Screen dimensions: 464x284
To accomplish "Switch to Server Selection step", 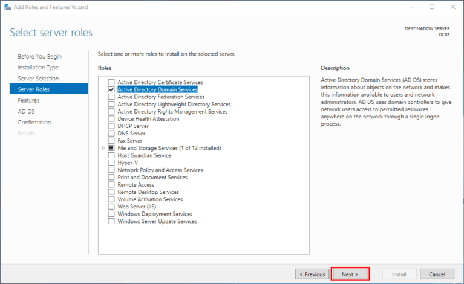I will (x=38, y=79).
